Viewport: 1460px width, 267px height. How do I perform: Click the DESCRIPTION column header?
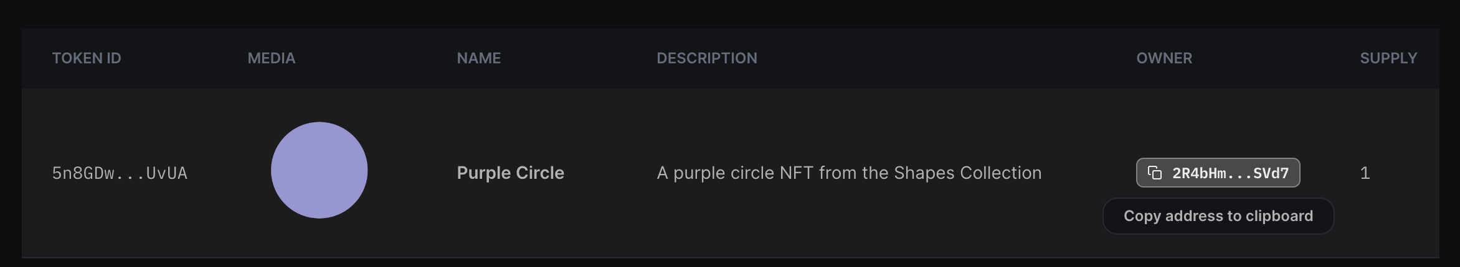point(707,58)
